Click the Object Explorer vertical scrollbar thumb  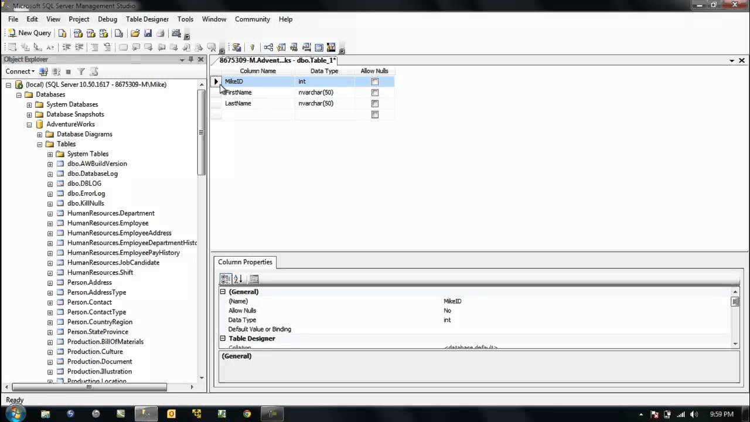coord(201,133)
